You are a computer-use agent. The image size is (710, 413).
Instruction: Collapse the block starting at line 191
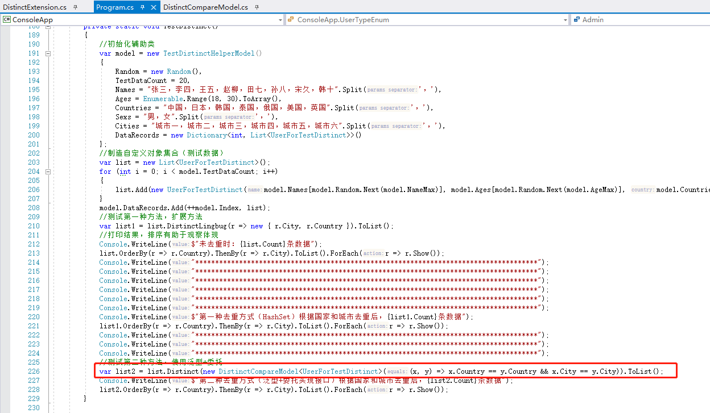pyautogui.click(x=48, y=53)
